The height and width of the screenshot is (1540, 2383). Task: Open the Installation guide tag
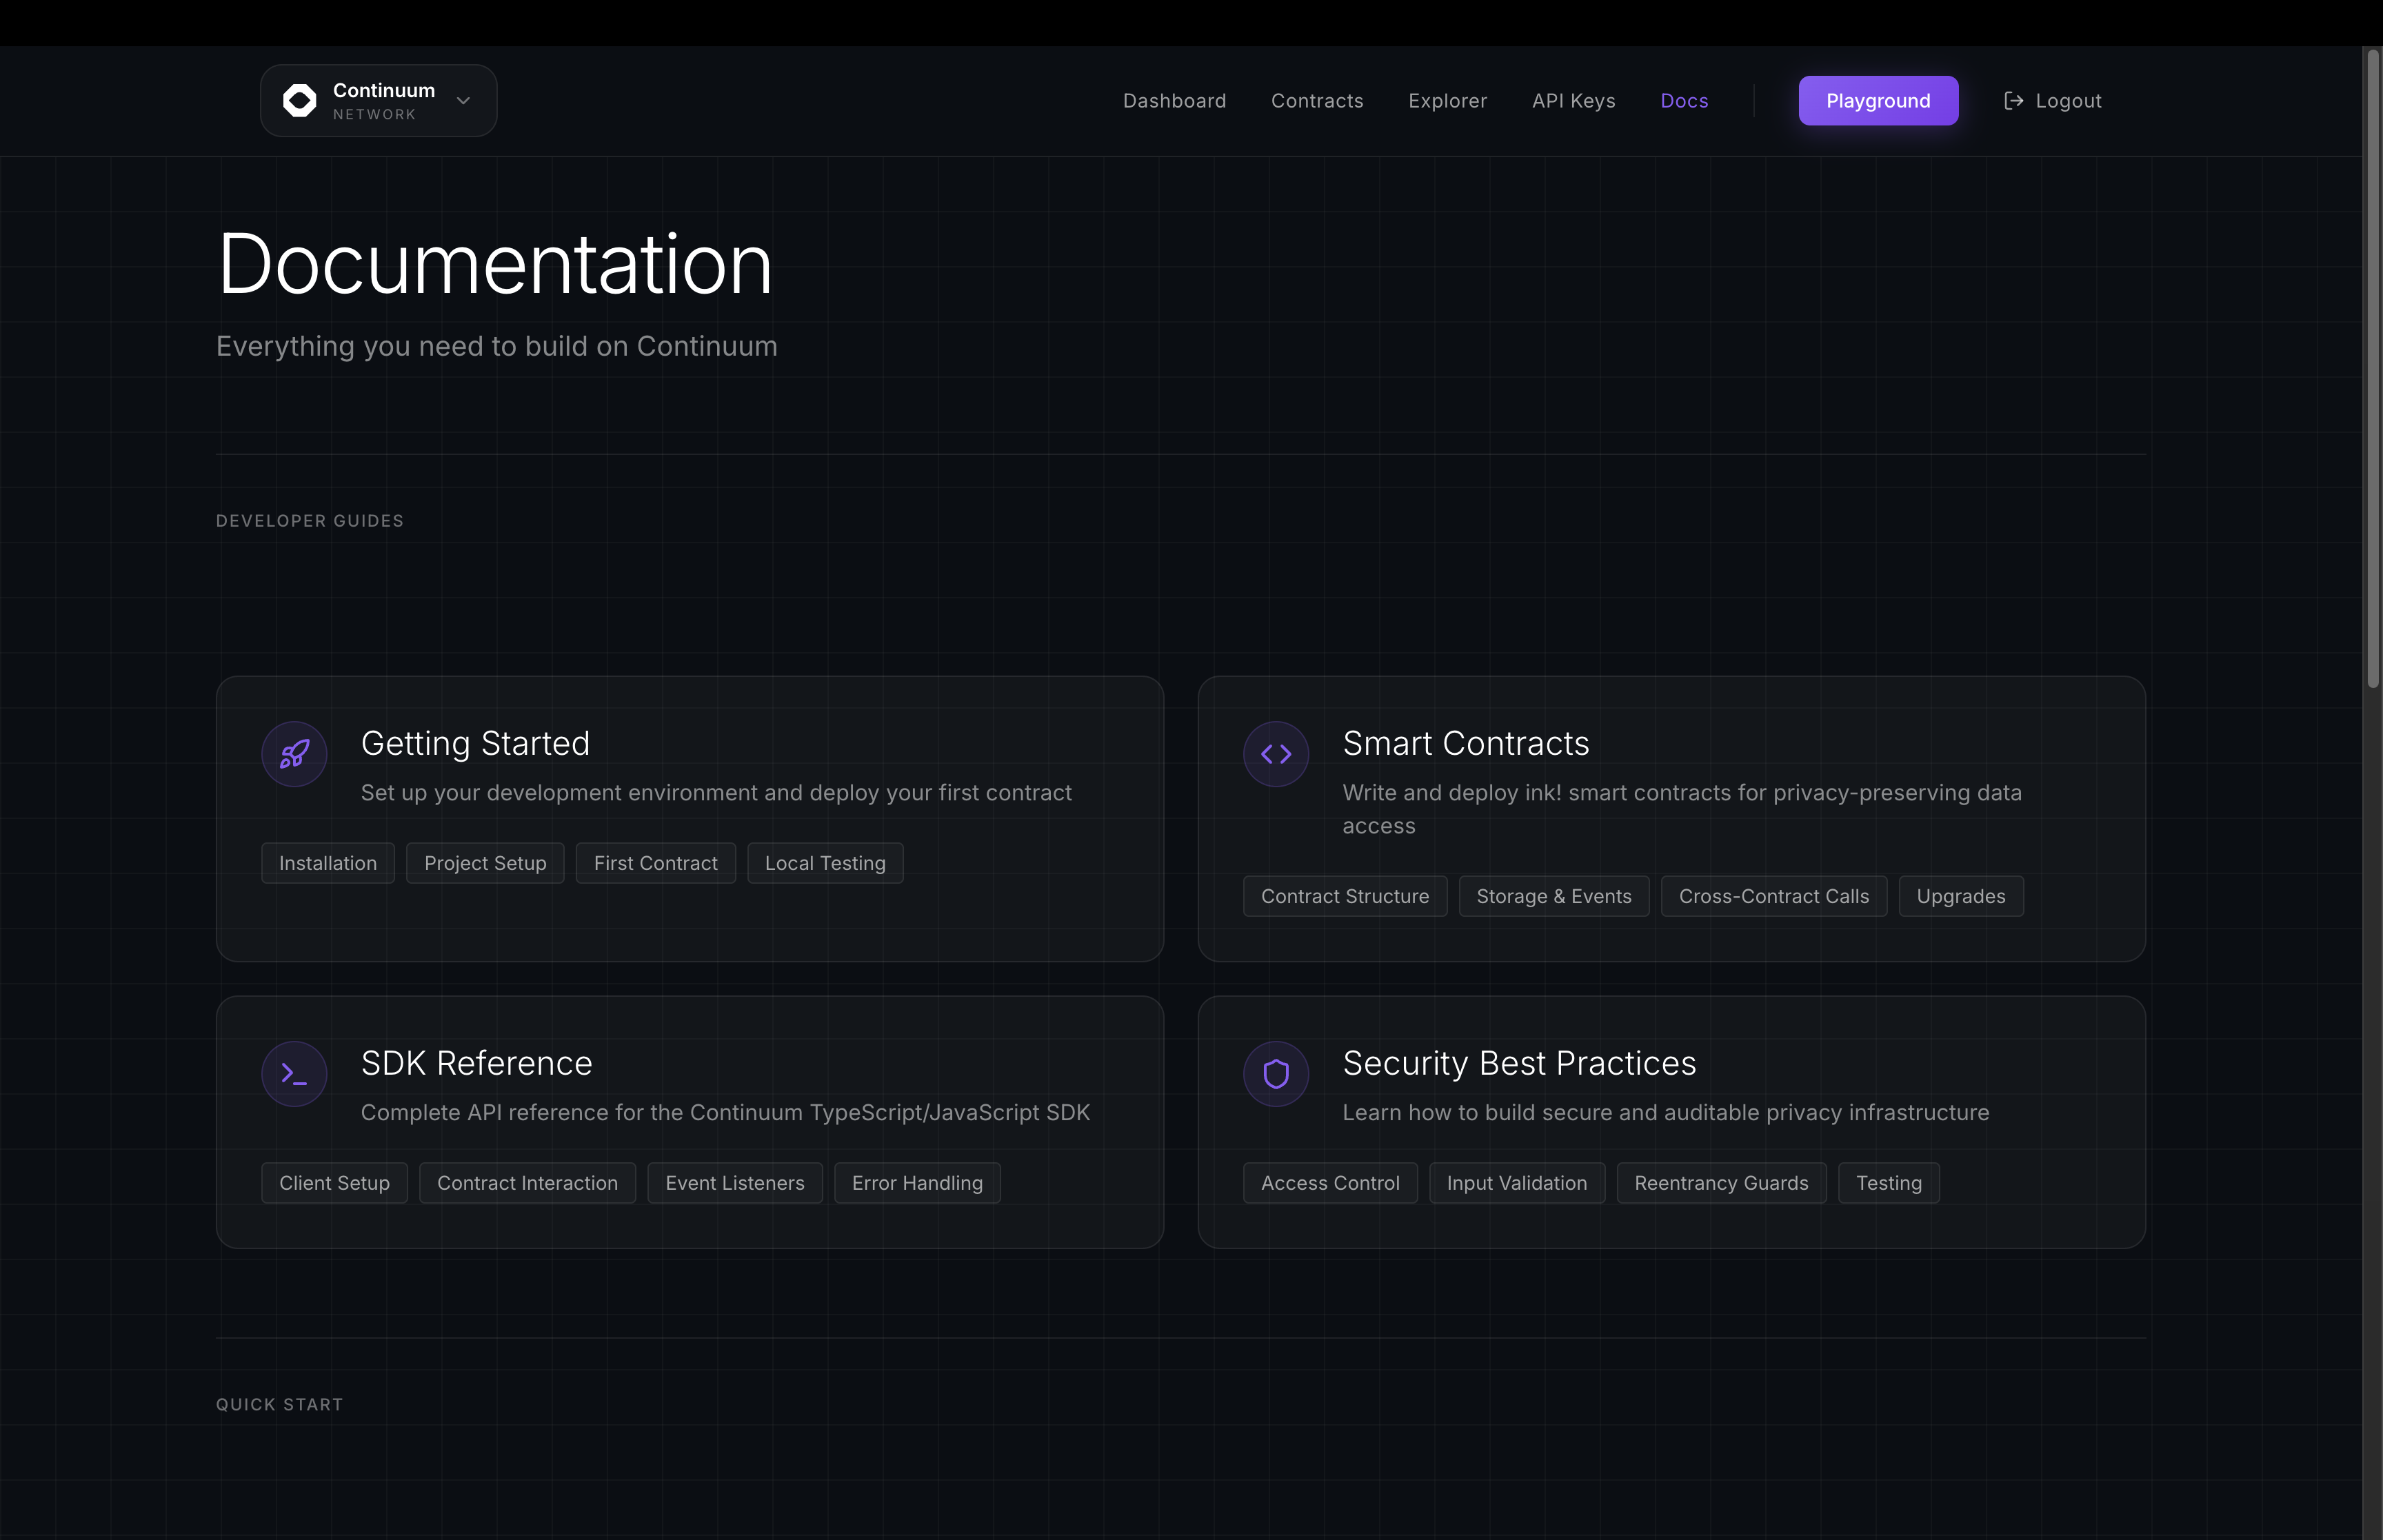point(327,863)
